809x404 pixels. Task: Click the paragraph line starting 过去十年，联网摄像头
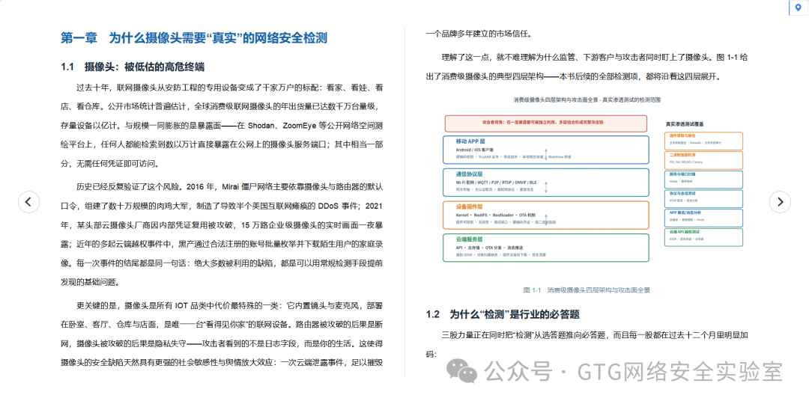(230, 88)
